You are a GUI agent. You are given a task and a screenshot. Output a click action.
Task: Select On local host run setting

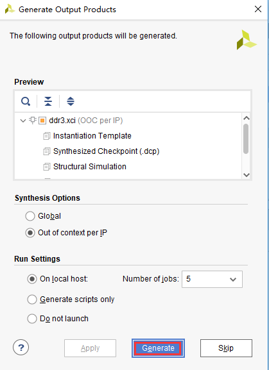coord(32,279)
